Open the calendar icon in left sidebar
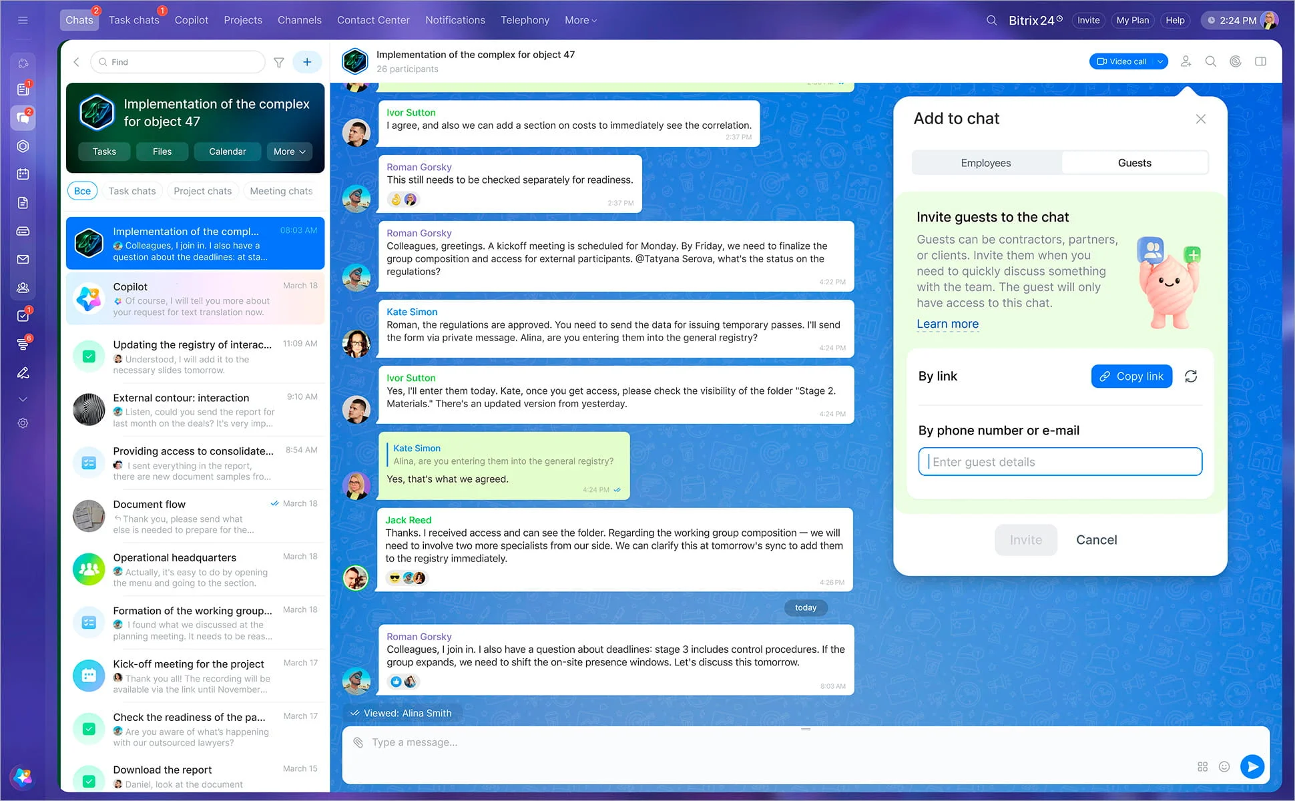The width and height of the screenshot is (1295, 801). tap(23, 174)
